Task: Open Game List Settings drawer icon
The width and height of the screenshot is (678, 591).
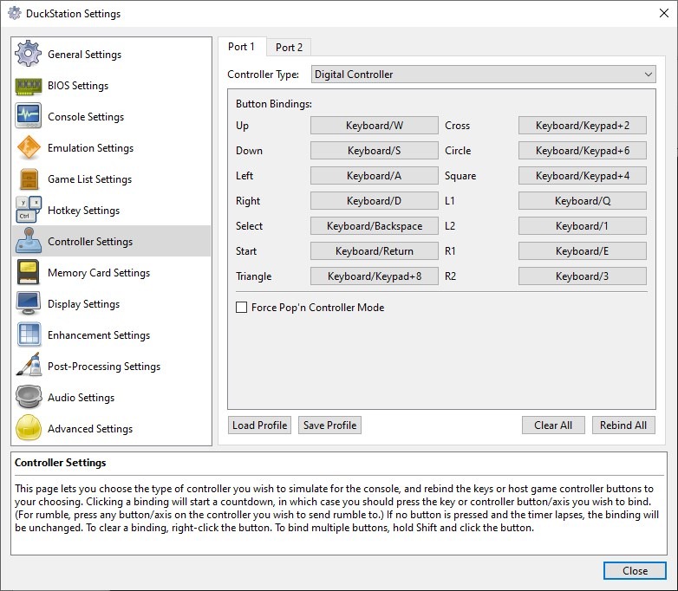Action: point(28,179)
